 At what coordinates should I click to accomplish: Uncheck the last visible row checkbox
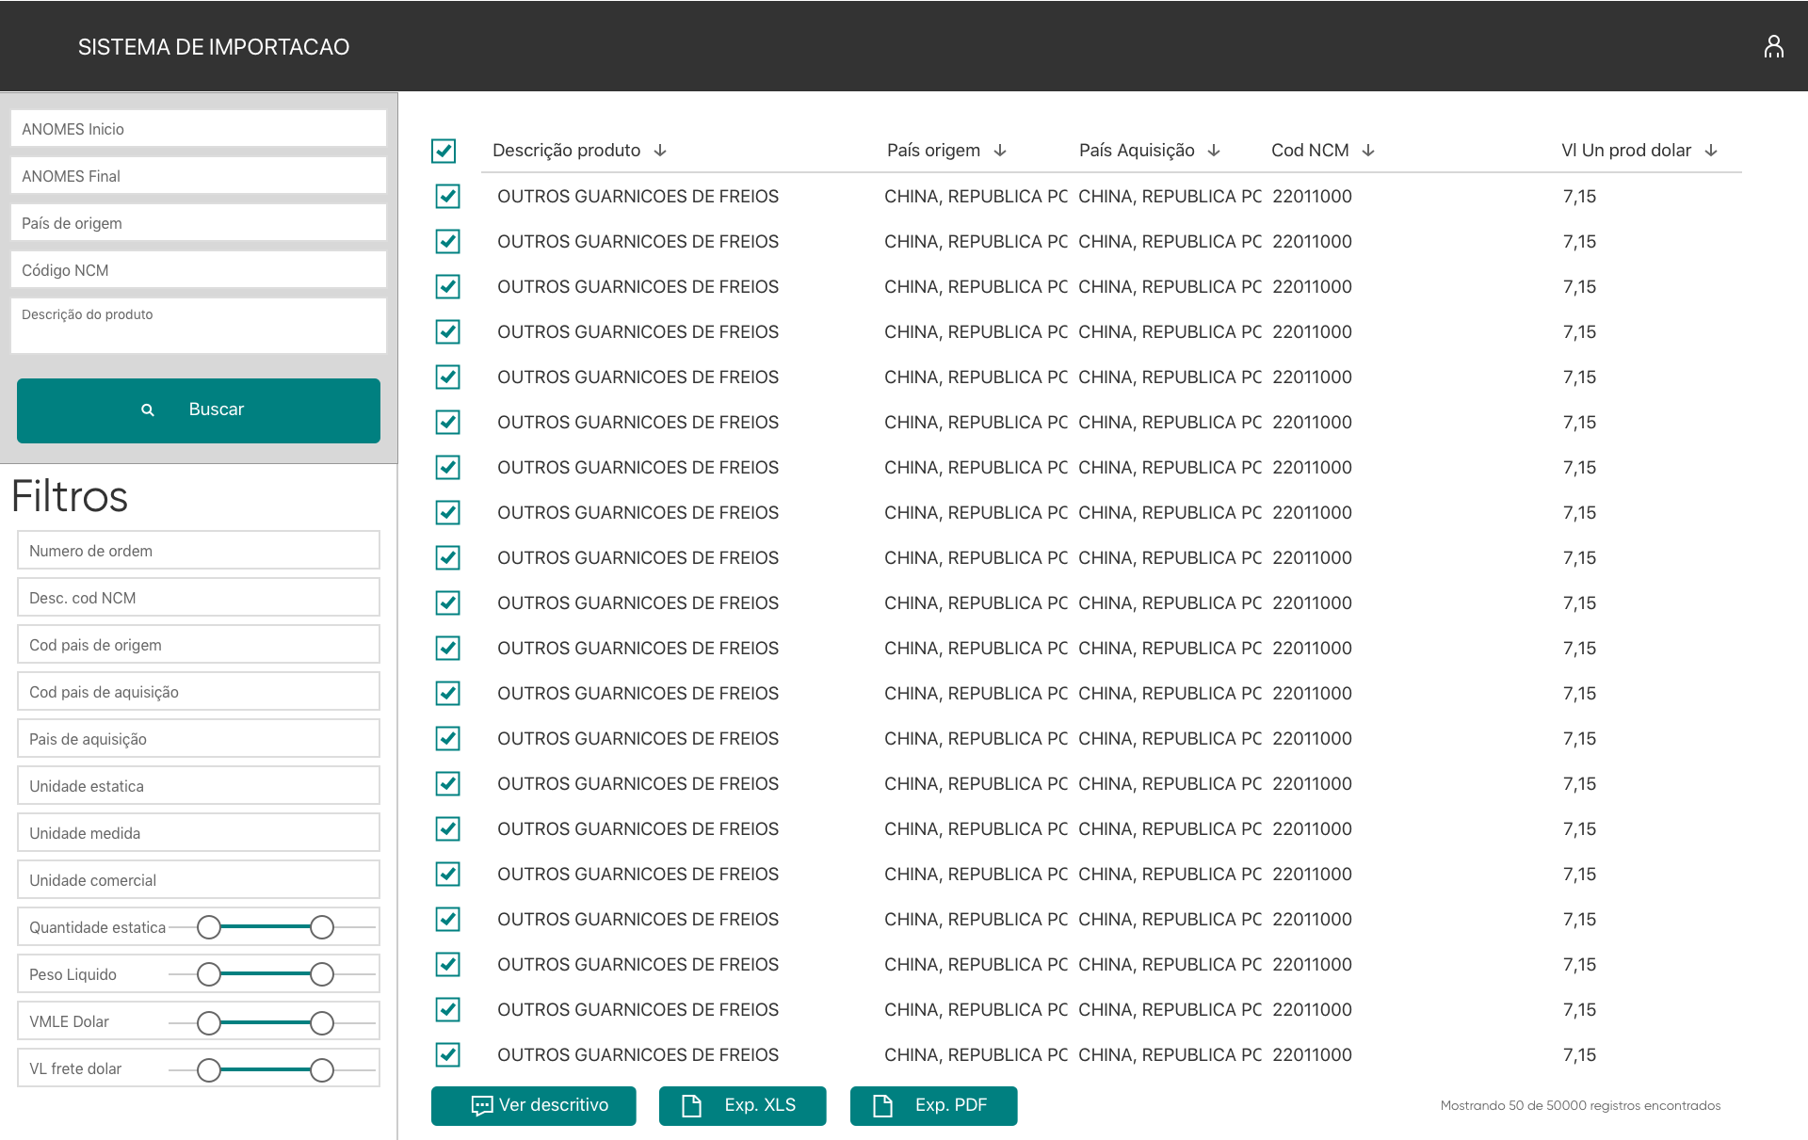(x=448, y=1054)
